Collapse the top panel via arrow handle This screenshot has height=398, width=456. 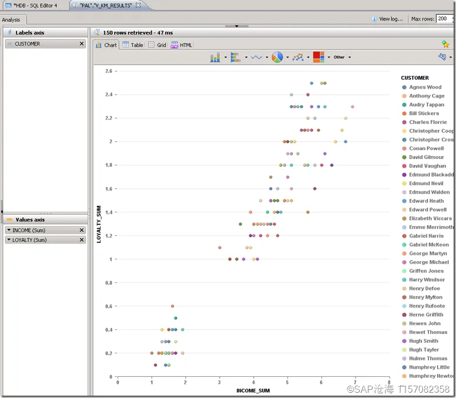point(237,26)
